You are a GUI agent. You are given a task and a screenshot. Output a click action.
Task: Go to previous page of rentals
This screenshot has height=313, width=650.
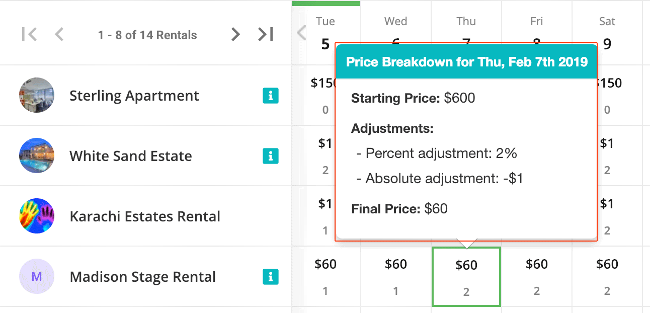[59, 35]
